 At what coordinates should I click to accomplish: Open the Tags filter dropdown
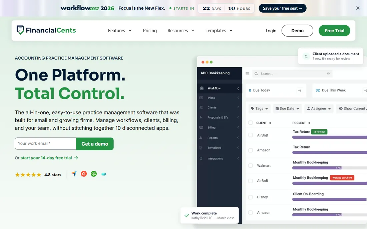click(259, 109)
